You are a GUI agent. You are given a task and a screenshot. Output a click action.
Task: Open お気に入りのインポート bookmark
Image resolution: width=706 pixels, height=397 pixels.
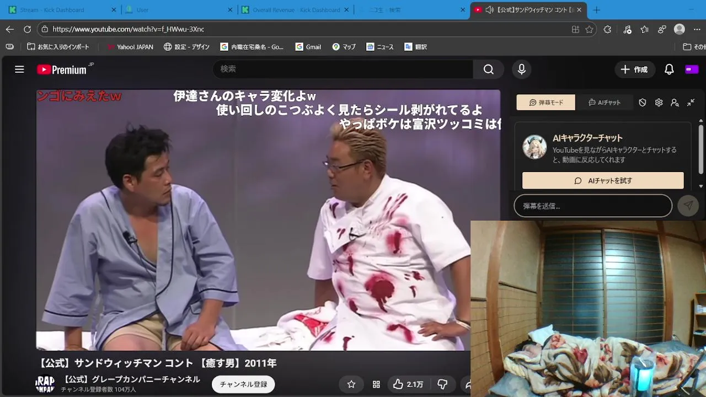(58, 47)
